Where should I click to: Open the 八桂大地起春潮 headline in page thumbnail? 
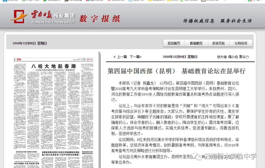(x=54, y=66)
